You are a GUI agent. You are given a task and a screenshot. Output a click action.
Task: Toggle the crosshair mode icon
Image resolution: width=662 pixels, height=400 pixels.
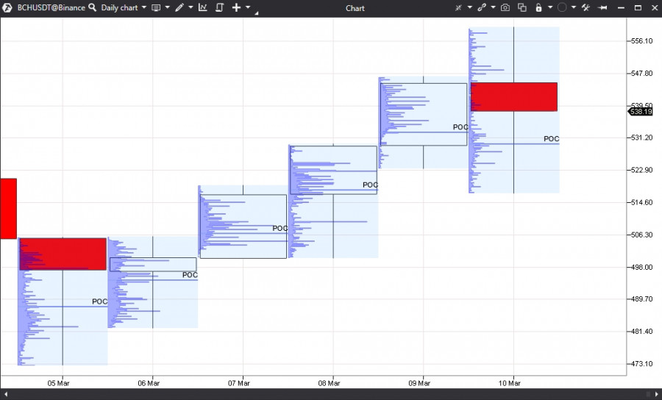click(458, 7)
